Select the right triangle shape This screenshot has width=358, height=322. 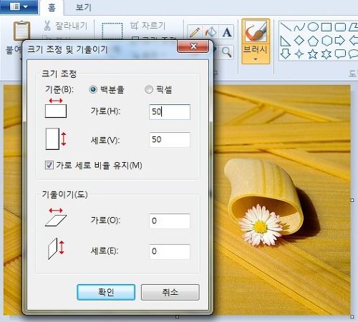(x=285, y=41)
